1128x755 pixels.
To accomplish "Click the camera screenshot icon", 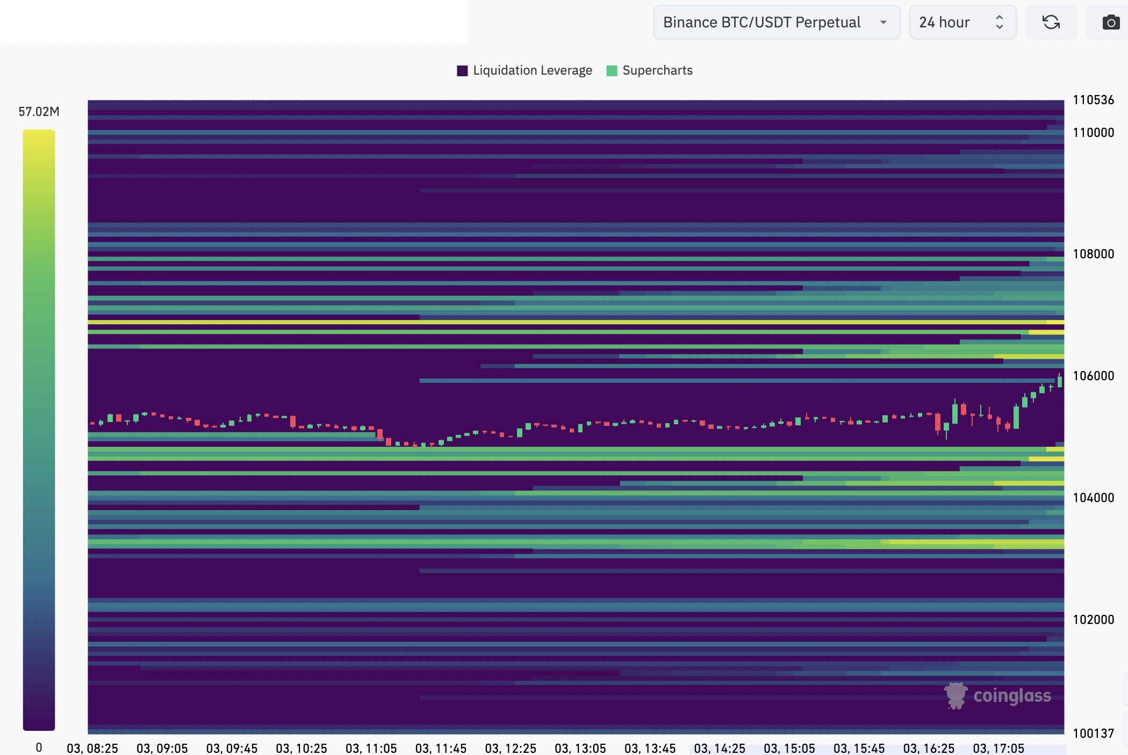I will [x=1110, y=23].
